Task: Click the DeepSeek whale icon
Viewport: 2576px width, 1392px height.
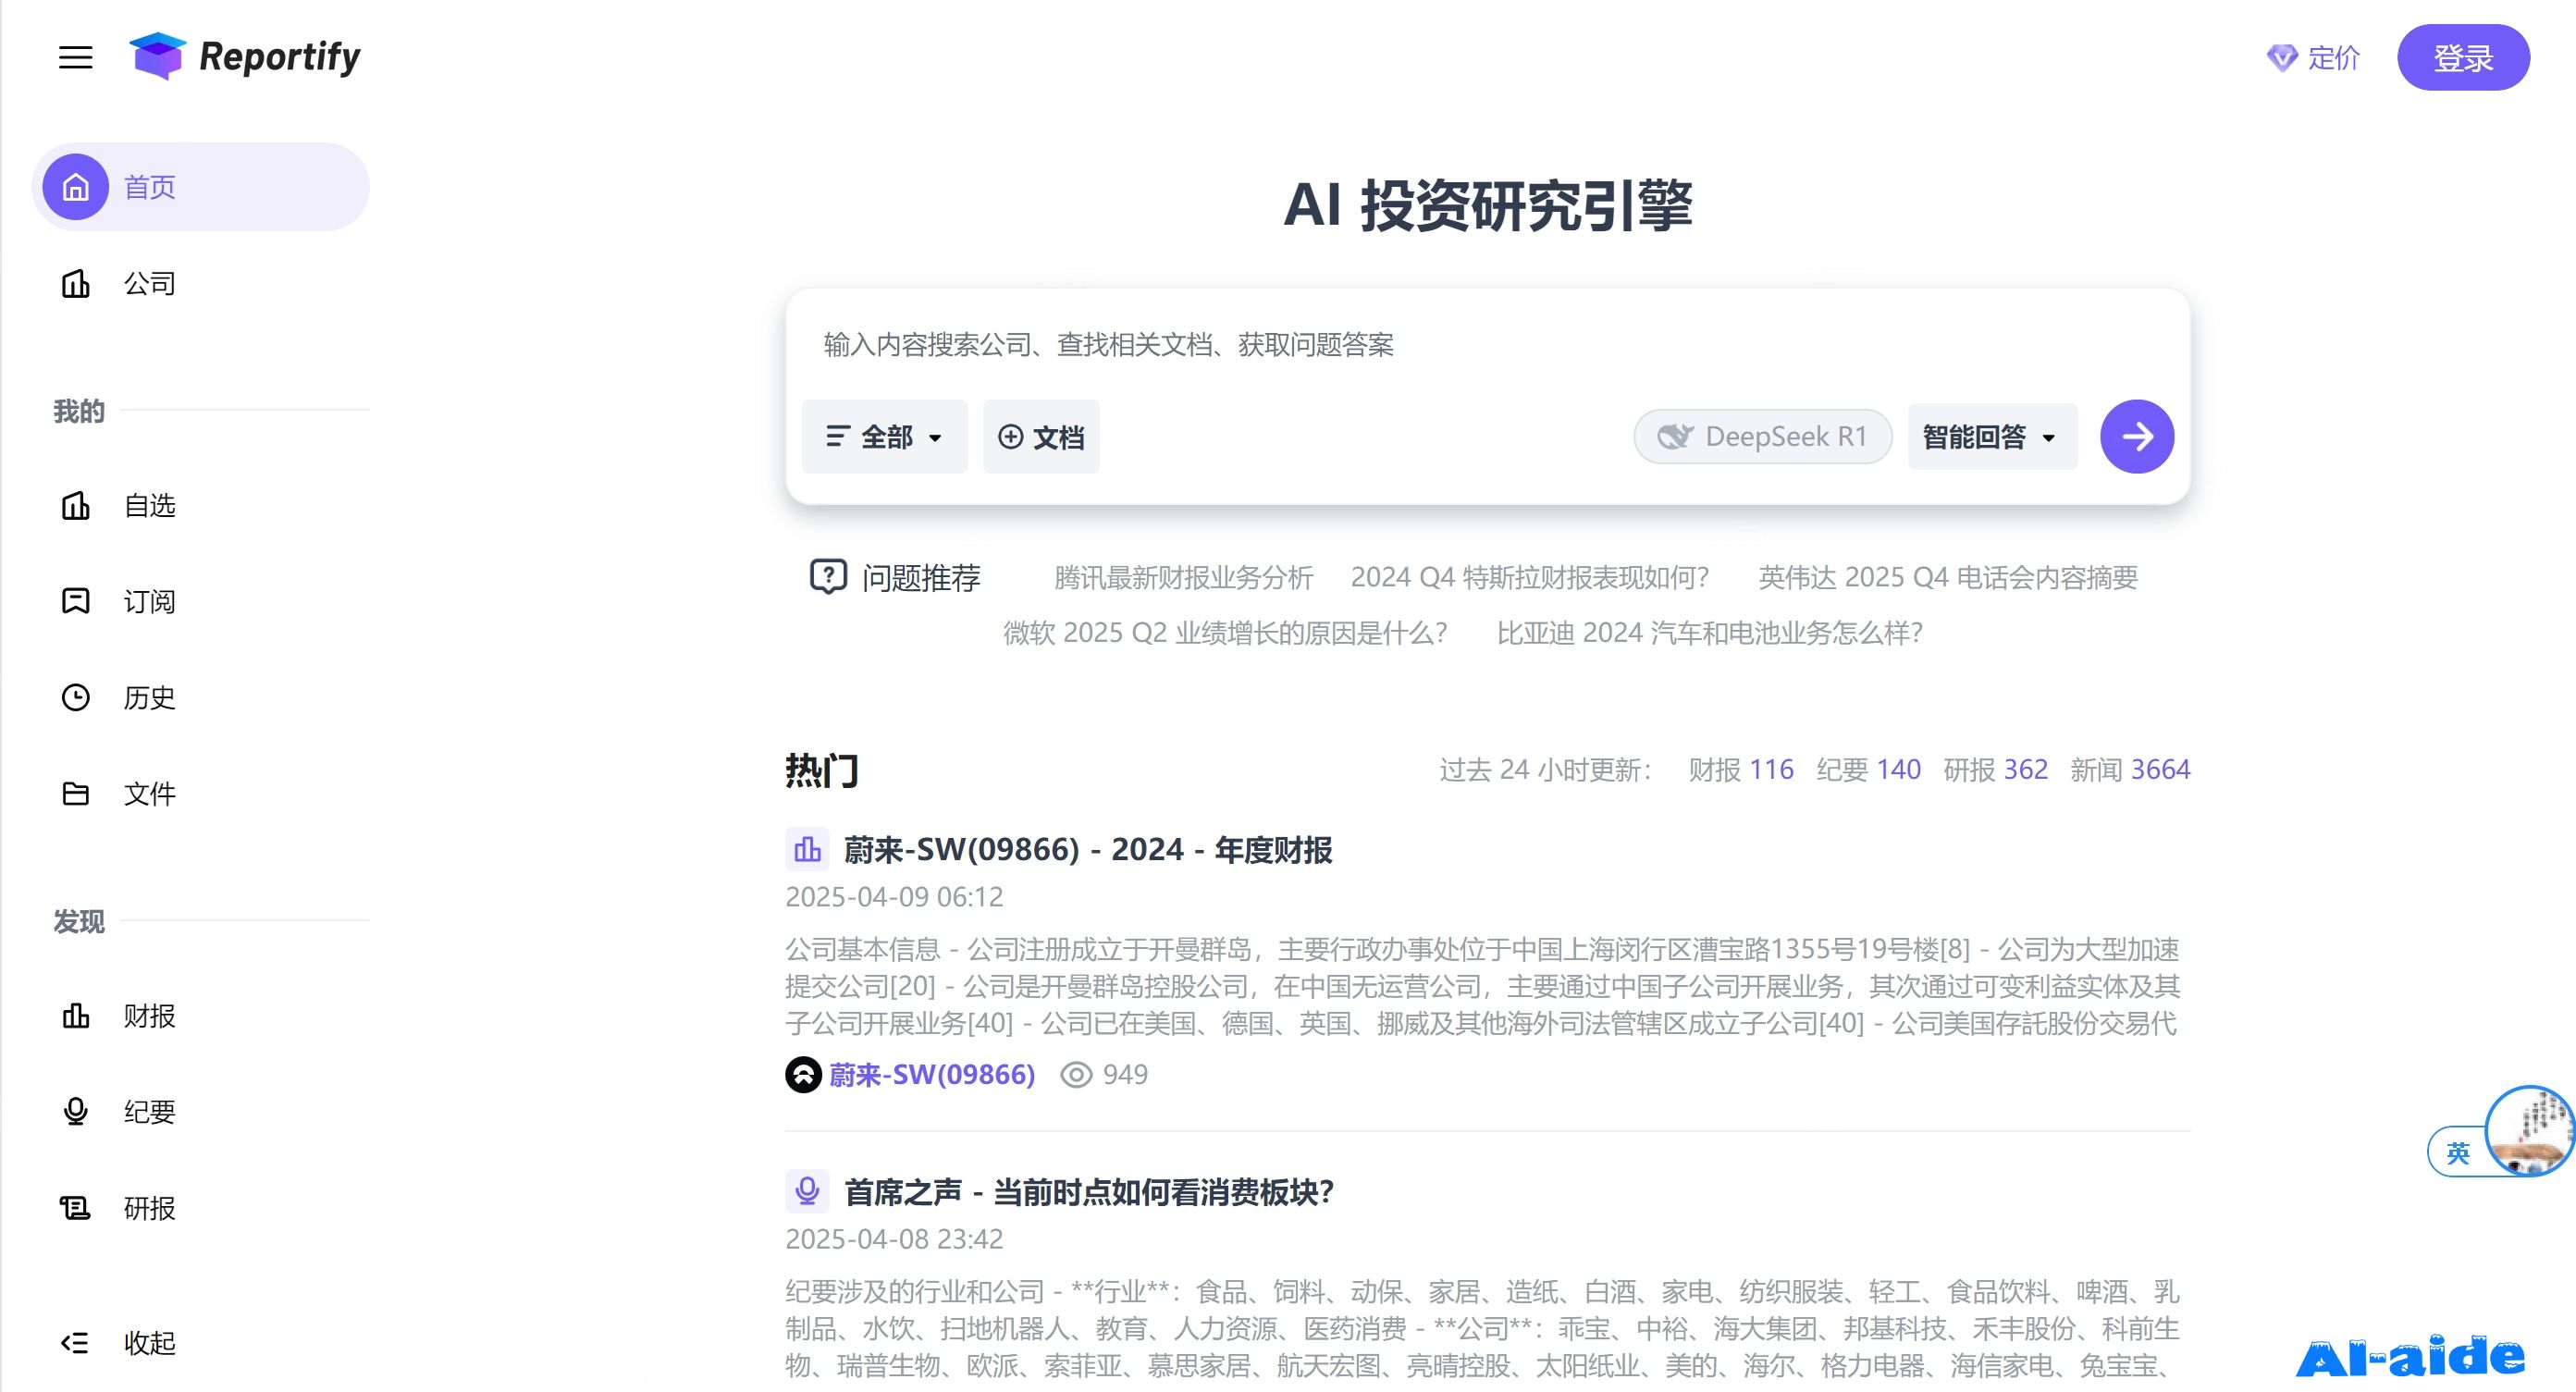Action: (x=1675, y=436)
